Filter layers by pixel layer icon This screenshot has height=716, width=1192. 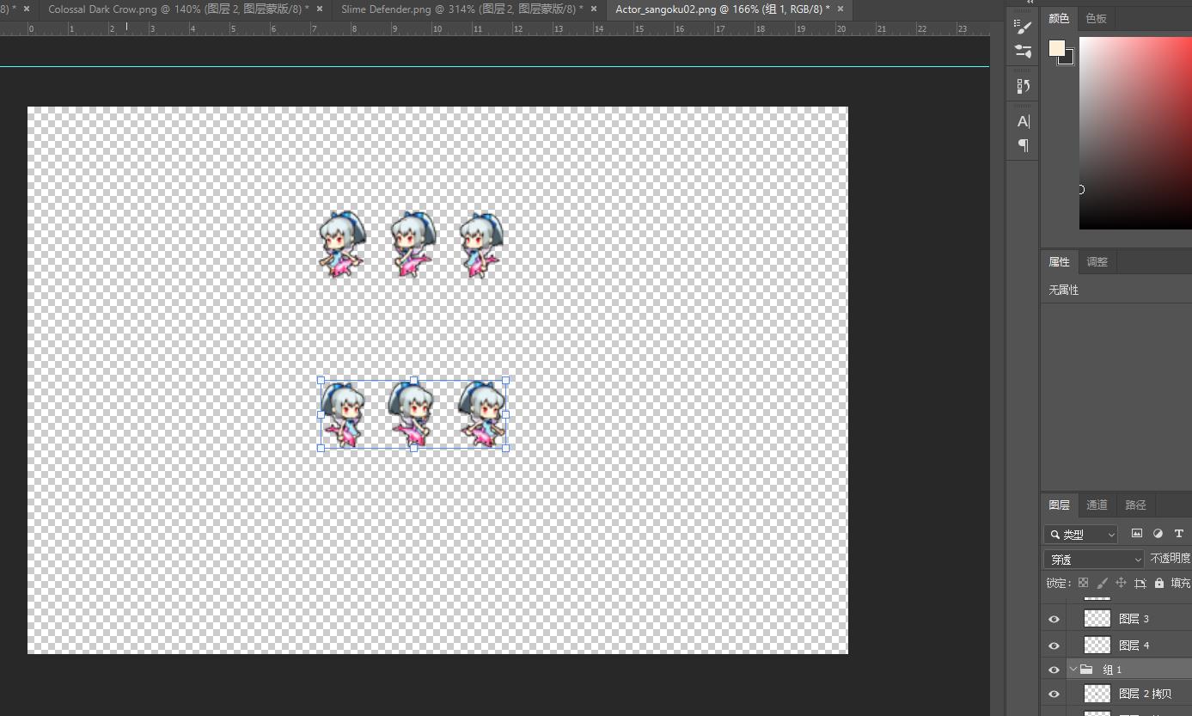(1137, 534)
